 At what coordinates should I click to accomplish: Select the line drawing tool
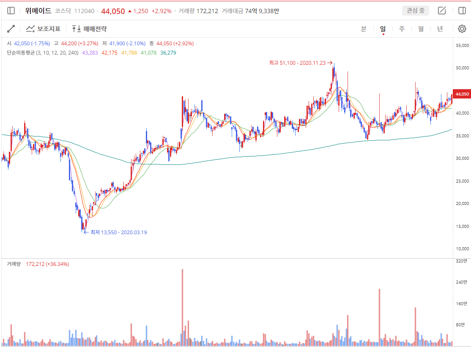click(11, 29)
